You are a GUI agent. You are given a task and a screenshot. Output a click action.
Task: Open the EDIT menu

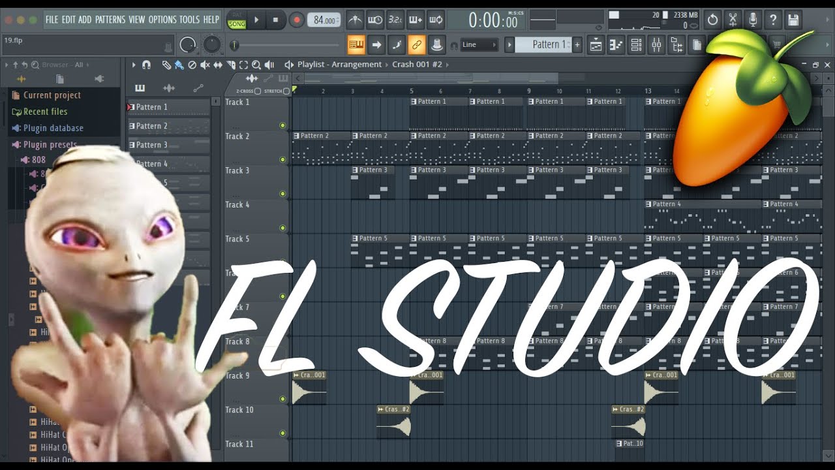tap(68, 20)
